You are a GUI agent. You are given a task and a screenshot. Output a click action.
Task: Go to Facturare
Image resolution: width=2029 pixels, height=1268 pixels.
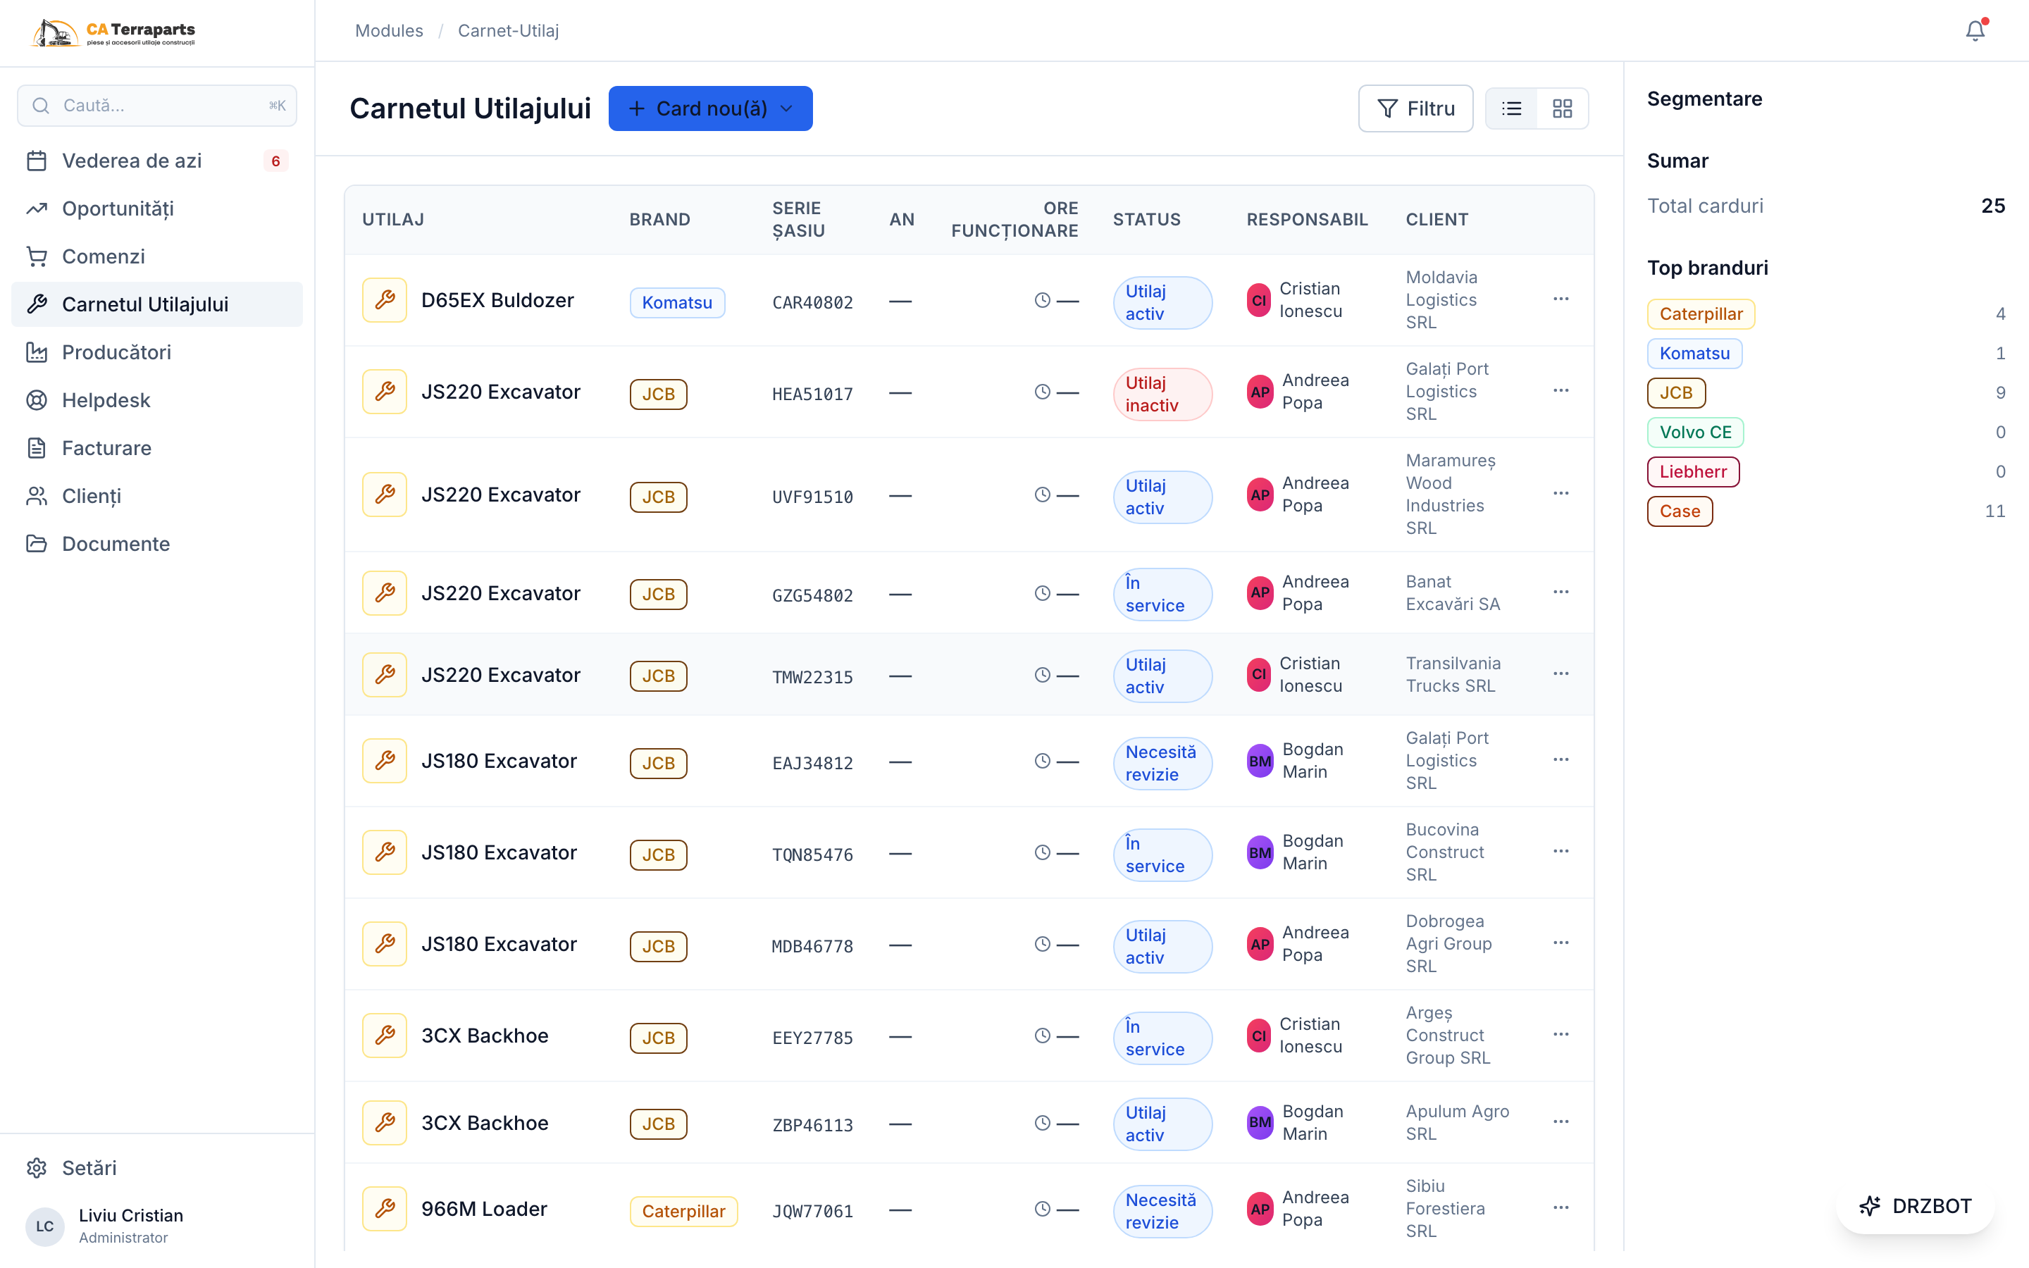(x=157, y=448)
